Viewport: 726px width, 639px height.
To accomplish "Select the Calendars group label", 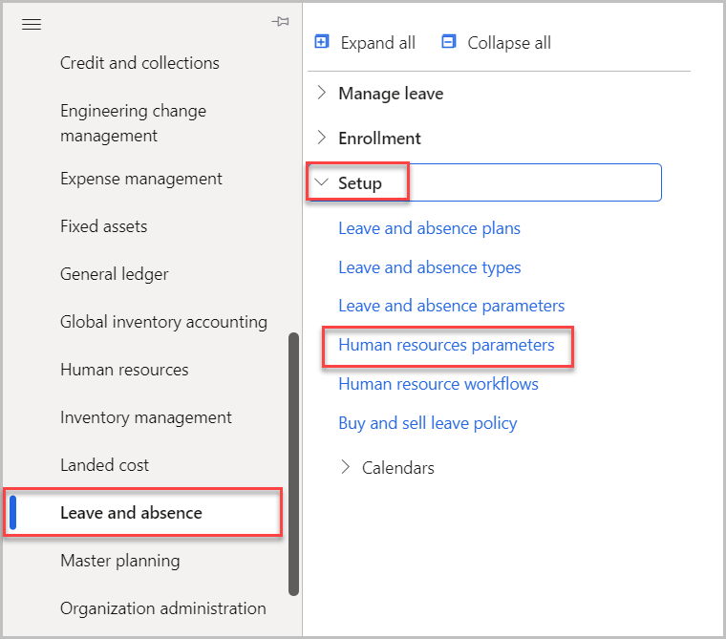I will click(x=398, y=468).
